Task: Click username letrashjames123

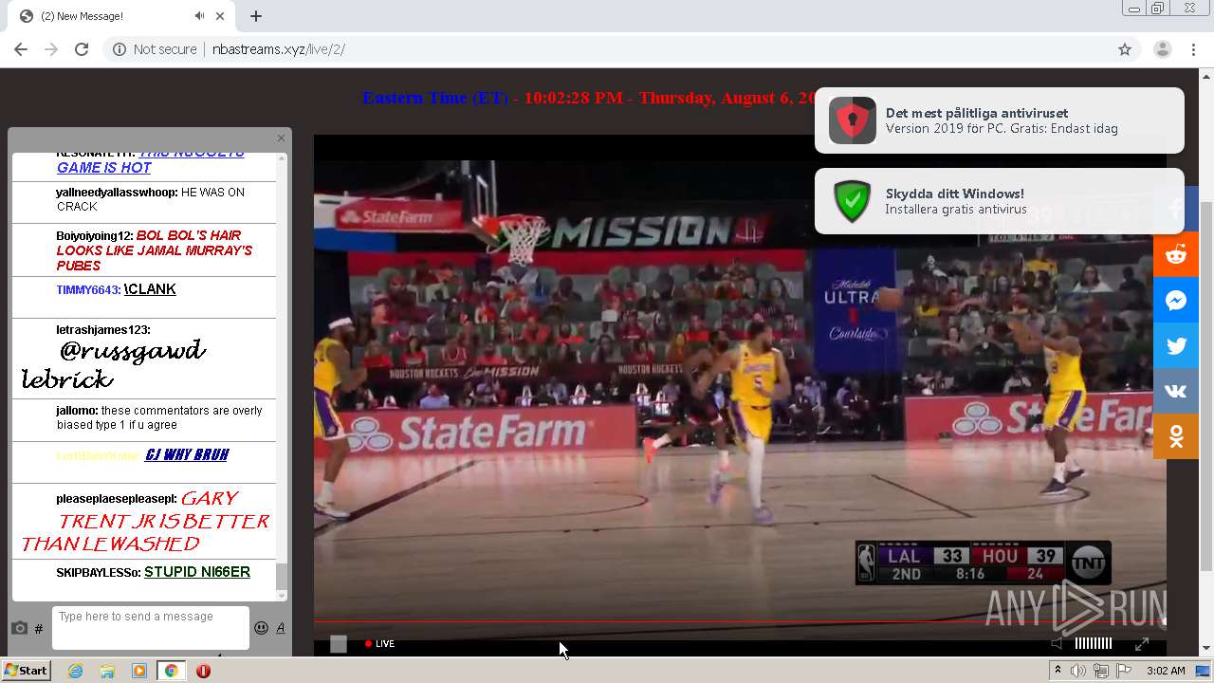Action: (102, 330)
